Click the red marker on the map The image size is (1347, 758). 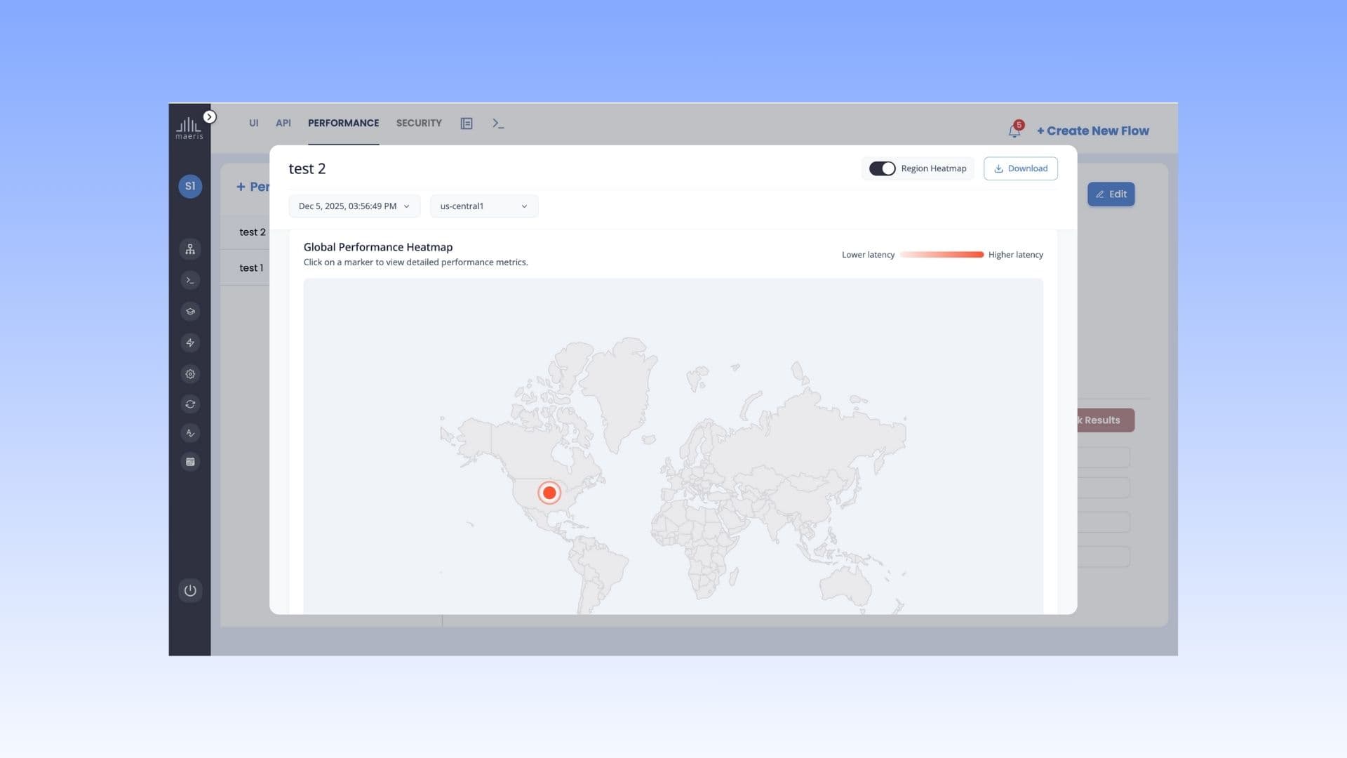pos(549,493)
